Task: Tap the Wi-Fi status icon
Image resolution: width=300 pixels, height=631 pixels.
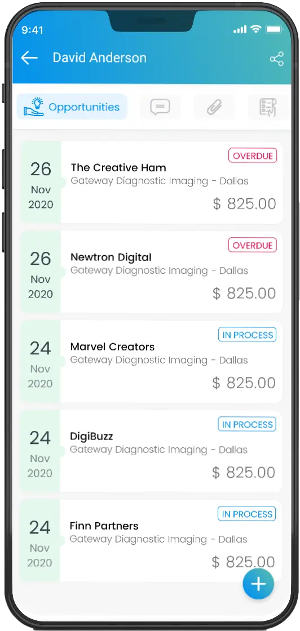Action: (255, 29)
